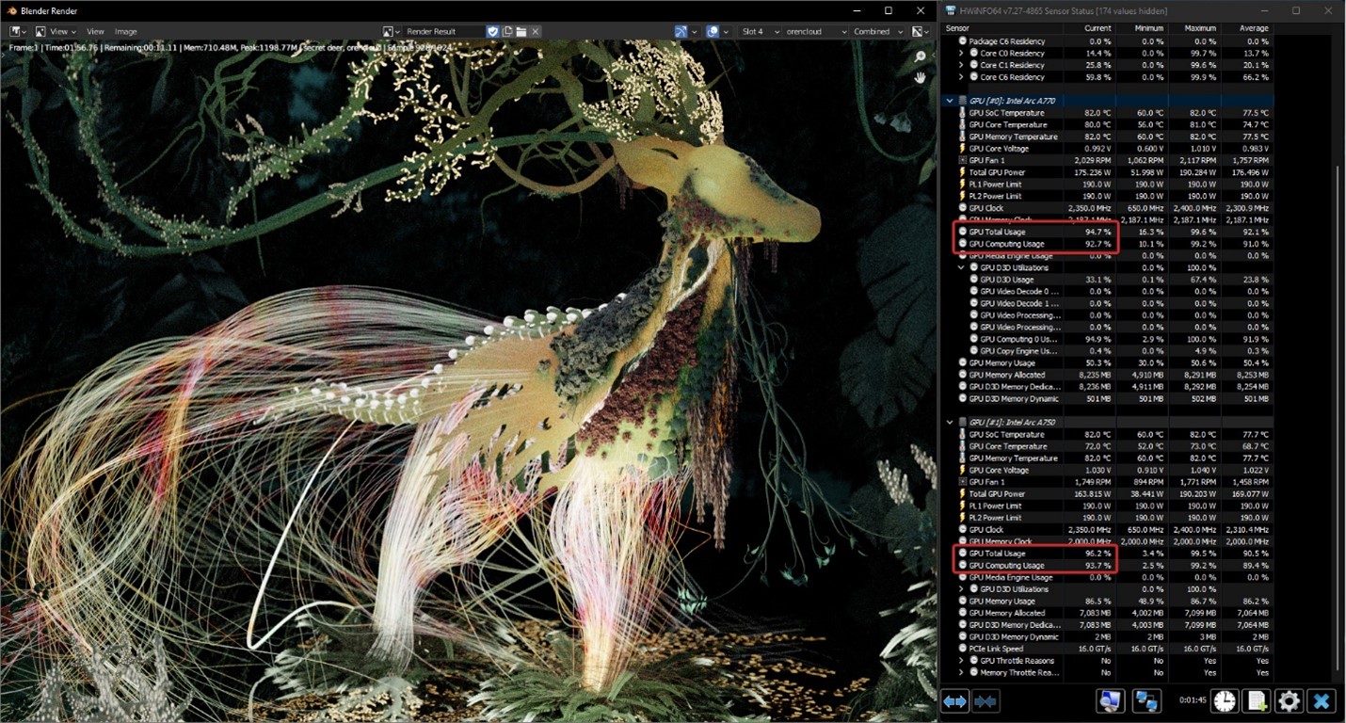This screenshot has width=1346, height=723.
Task: Toggle the overlay display button
Action: [x=713, y=31]
